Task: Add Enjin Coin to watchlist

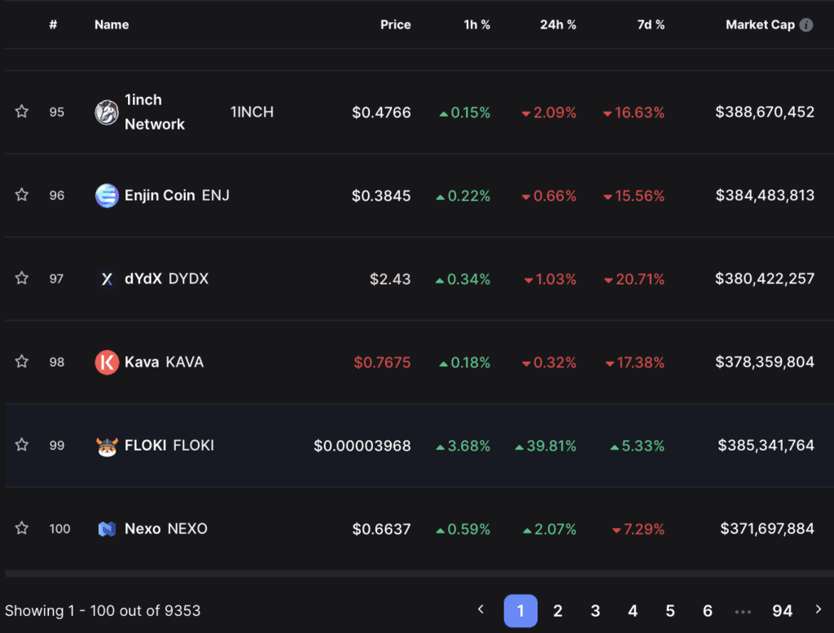Action: 22,195
